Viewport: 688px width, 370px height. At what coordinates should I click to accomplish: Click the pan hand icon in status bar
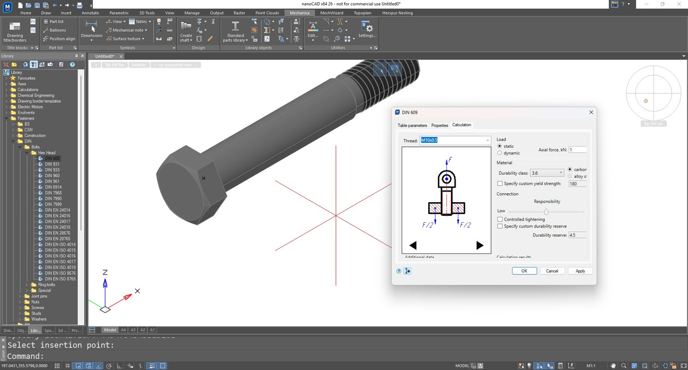click(x=614, y=366)
